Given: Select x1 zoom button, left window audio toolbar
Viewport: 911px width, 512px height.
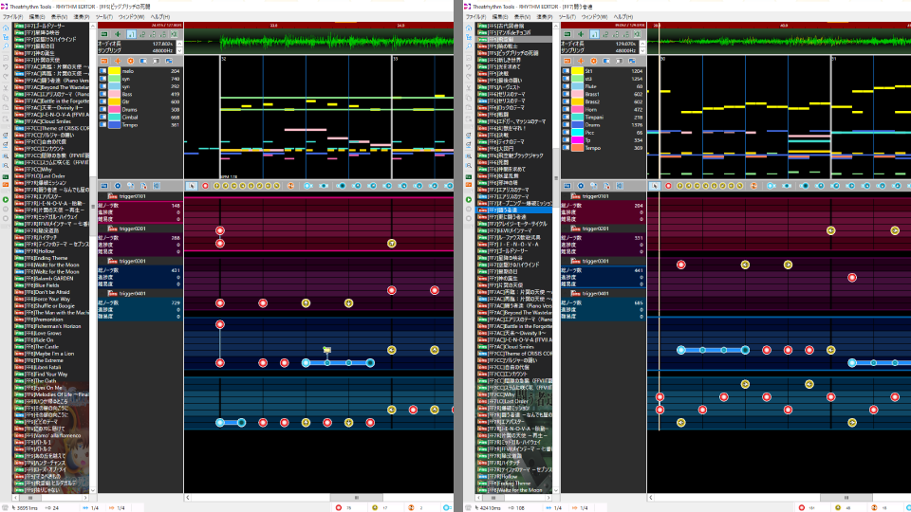Looking at the screenshot, I should click(x=131, y=34).
